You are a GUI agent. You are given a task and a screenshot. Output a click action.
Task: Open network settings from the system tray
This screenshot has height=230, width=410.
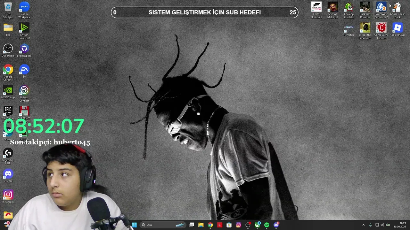click(377, 225)
